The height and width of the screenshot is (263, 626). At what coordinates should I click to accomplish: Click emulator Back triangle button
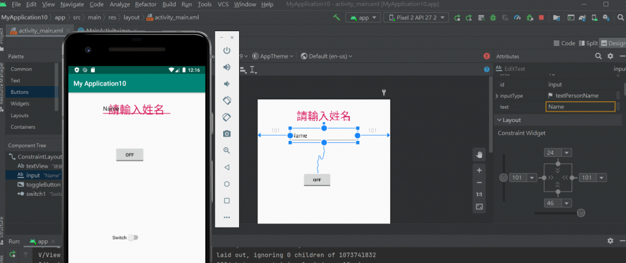227,167
